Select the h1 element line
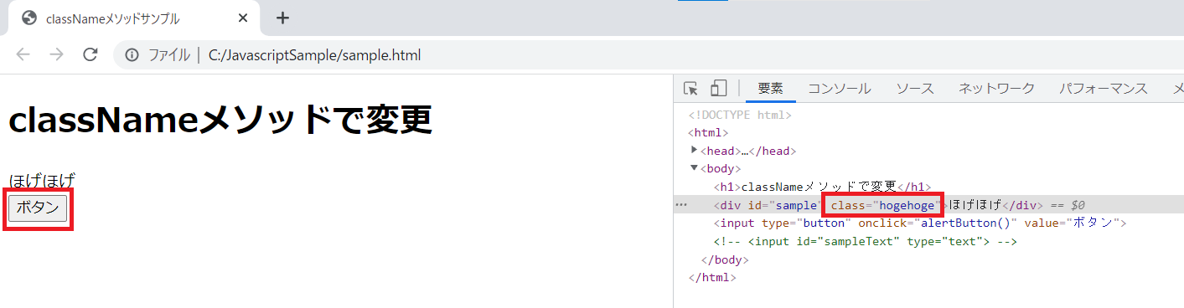 [x=823, y=187]
